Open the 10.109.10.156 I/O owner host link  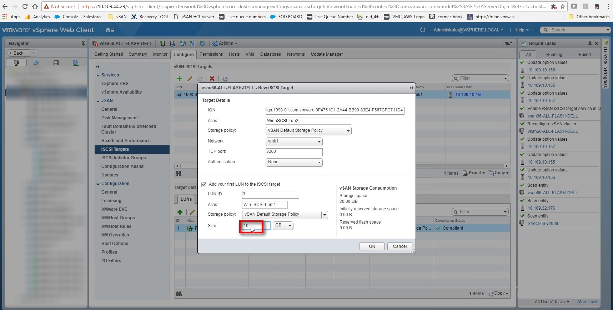click(x=468, y=95)
